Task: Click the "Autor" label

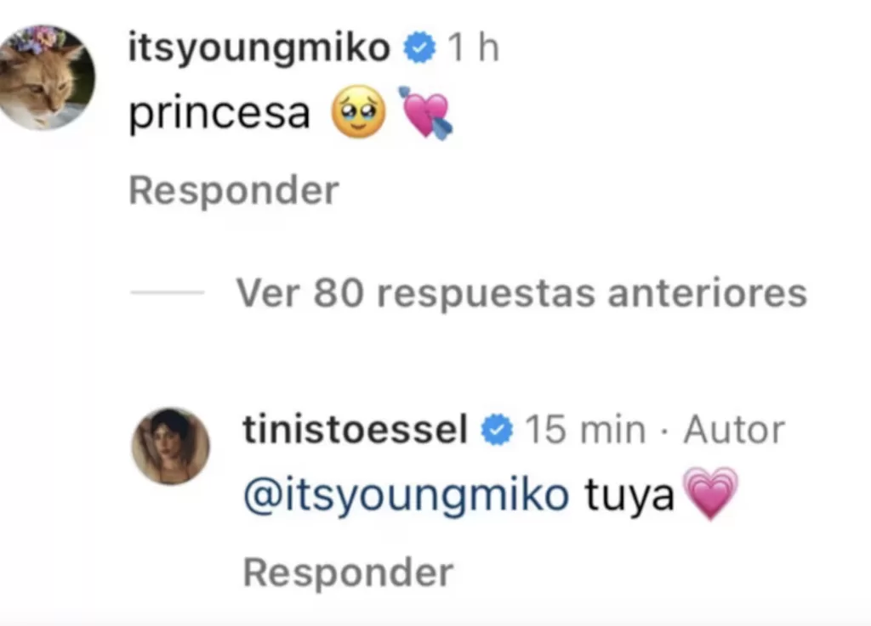Action: pos(733,430)
